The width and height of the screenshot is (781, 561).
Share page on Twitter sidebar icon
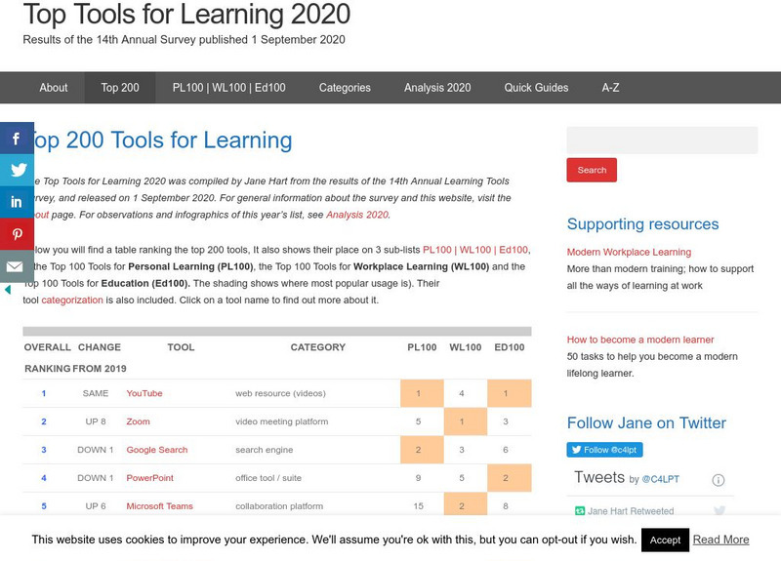17,171
